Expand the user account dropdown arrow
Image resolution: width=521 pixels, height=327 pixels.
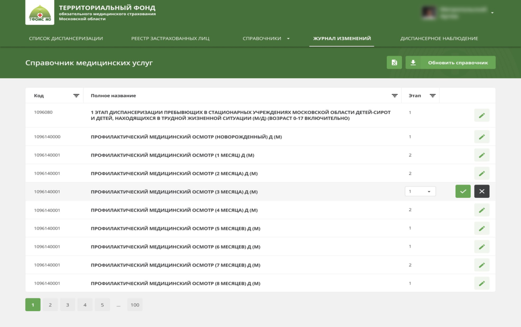[492, 12]
